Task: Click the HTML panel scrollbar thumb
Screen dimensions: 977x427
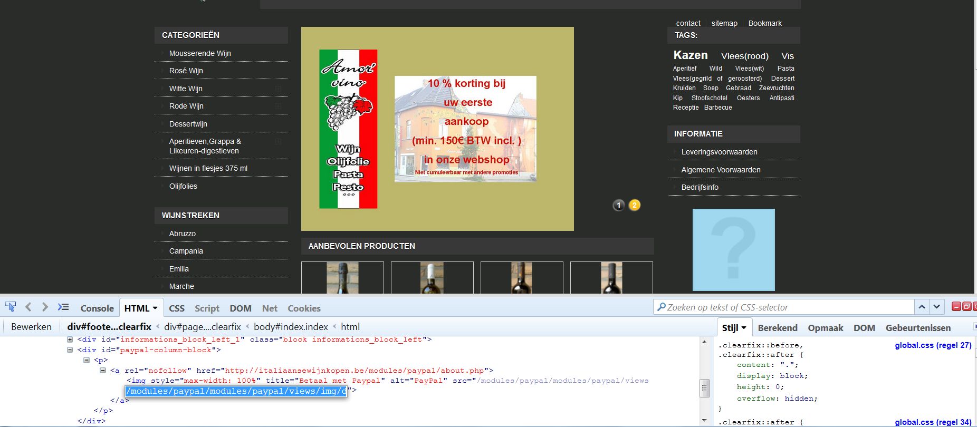Action: click(704, 388)
